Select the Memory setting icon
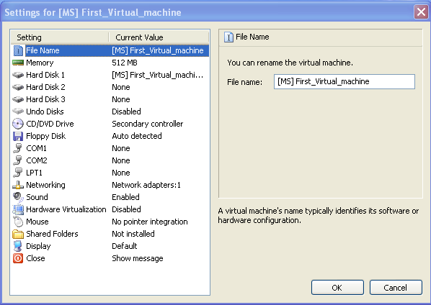The width and height of the screenshot is (431, 305). point(18,63)
